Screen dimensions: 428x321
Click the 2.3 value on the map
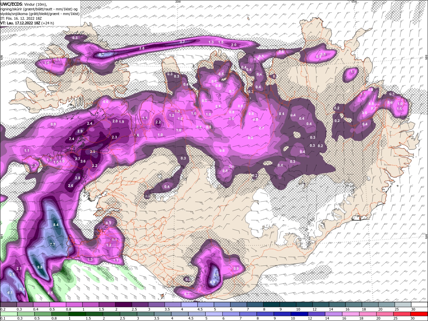(114, 137)
